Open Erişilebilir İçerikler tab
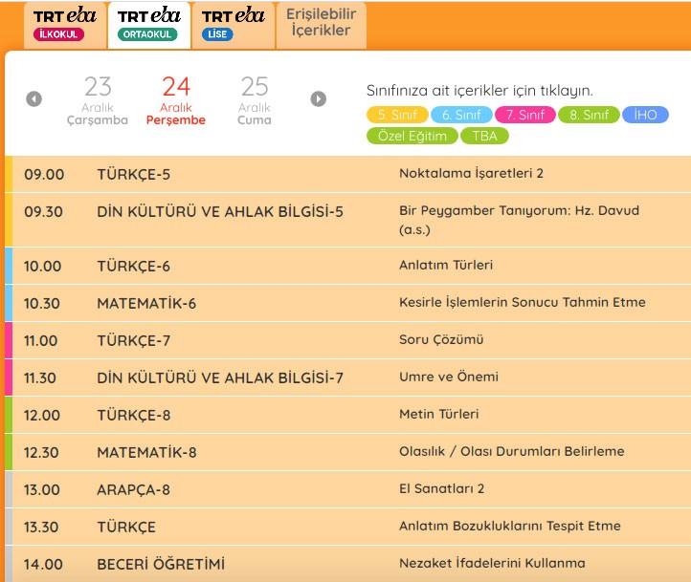This screenshot has width=691, height=582. (320, 23)
